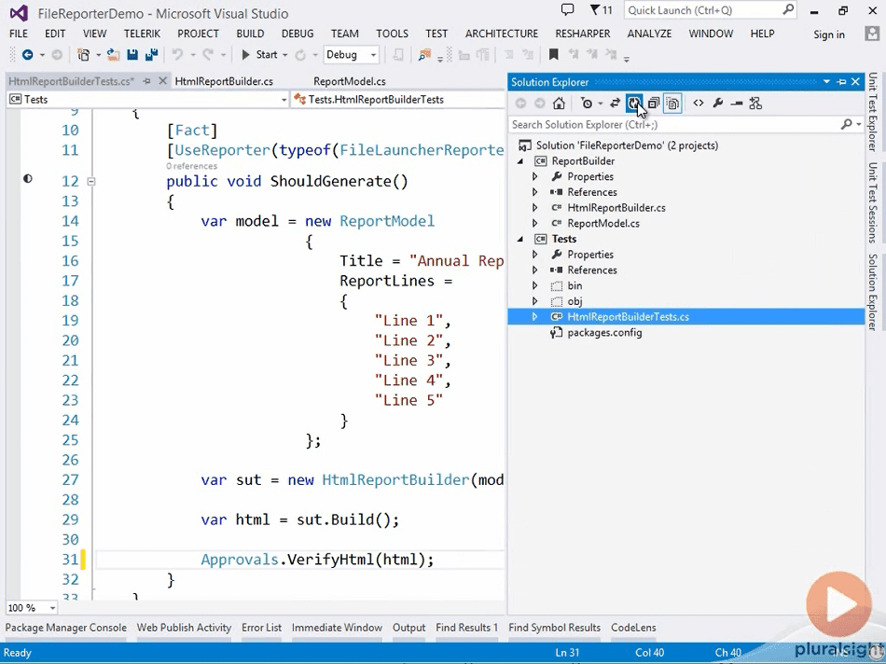Click the Undo arrow icon

point(177,55)
